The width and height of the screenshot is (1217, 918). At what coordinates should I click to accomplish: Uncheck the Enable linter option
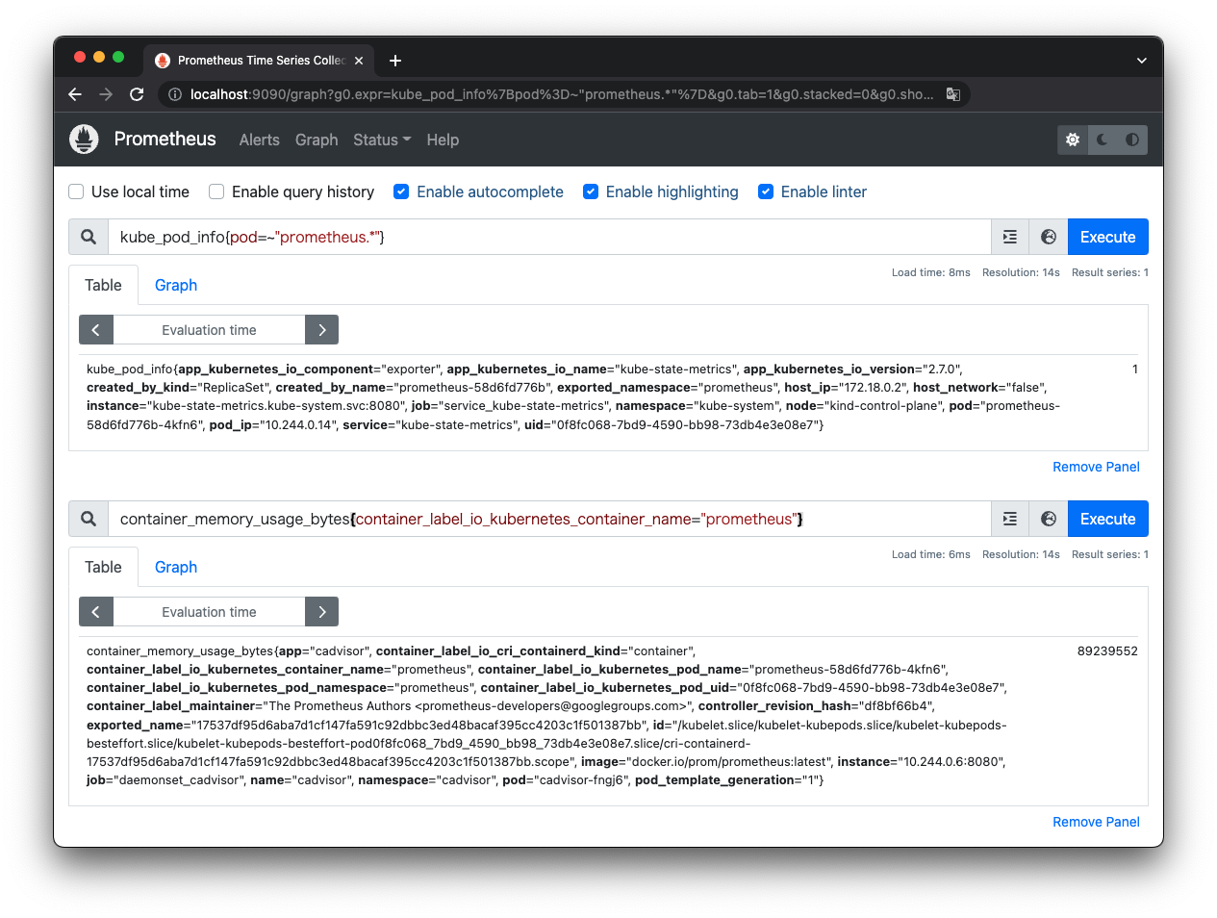pyautogui.click(x=766, y=191)
